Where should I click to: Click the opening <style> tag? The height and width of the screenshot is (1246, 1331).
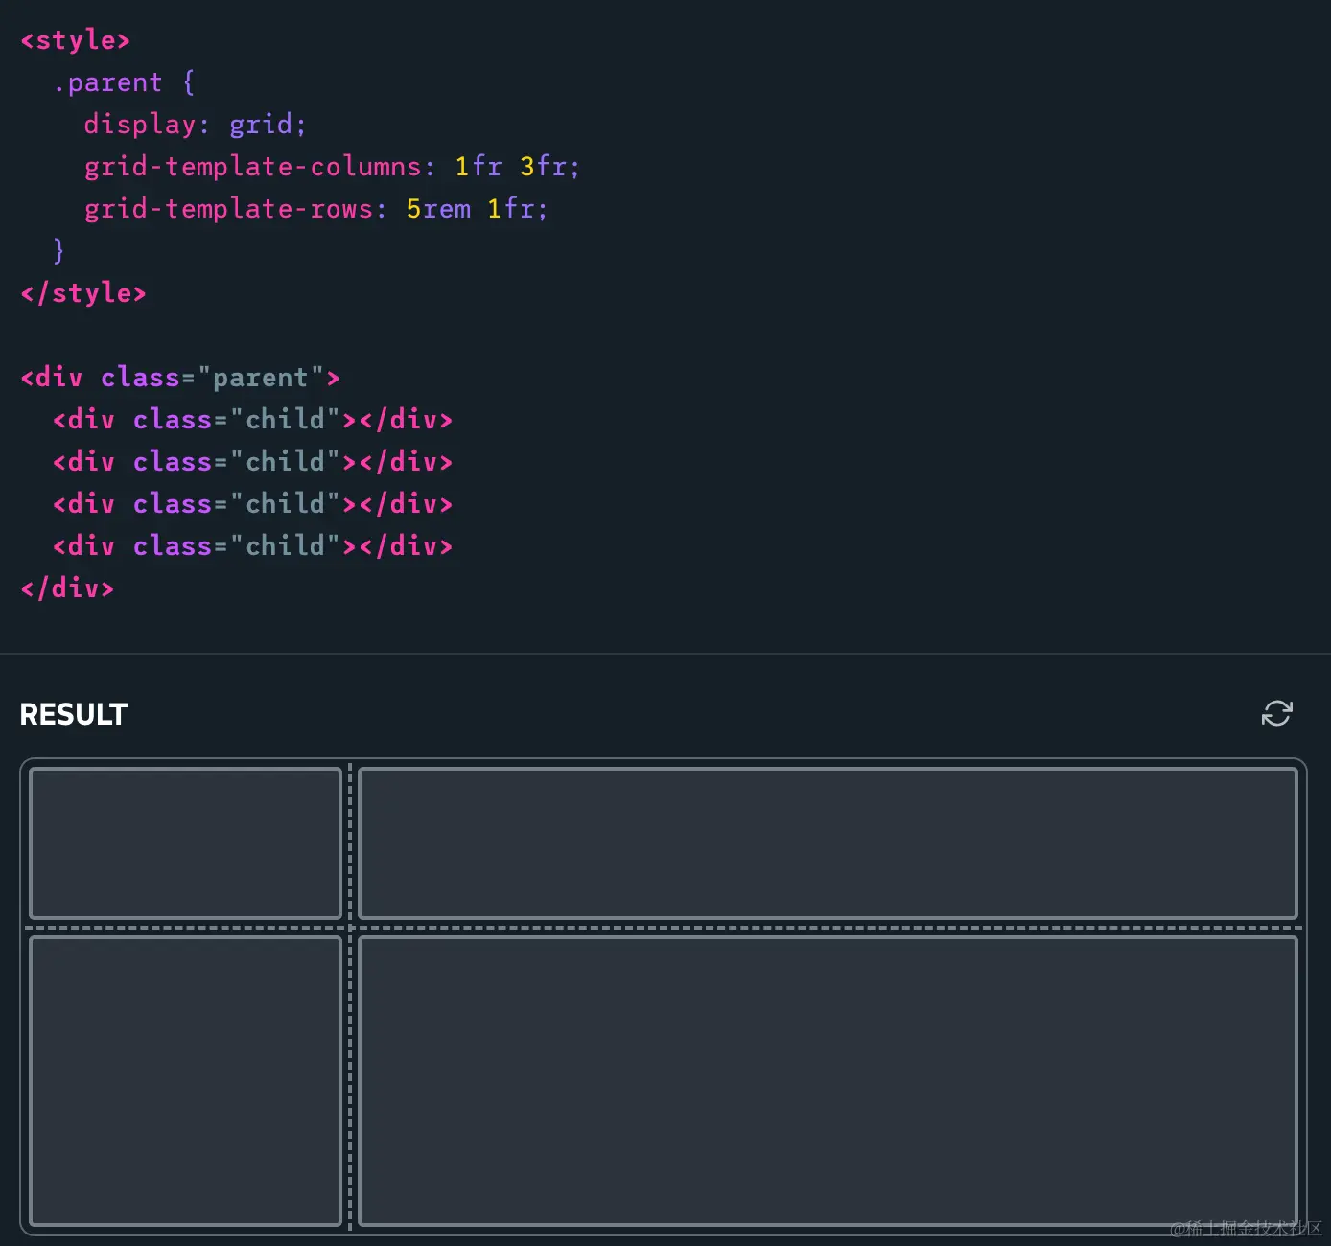(x=75, y=40)
